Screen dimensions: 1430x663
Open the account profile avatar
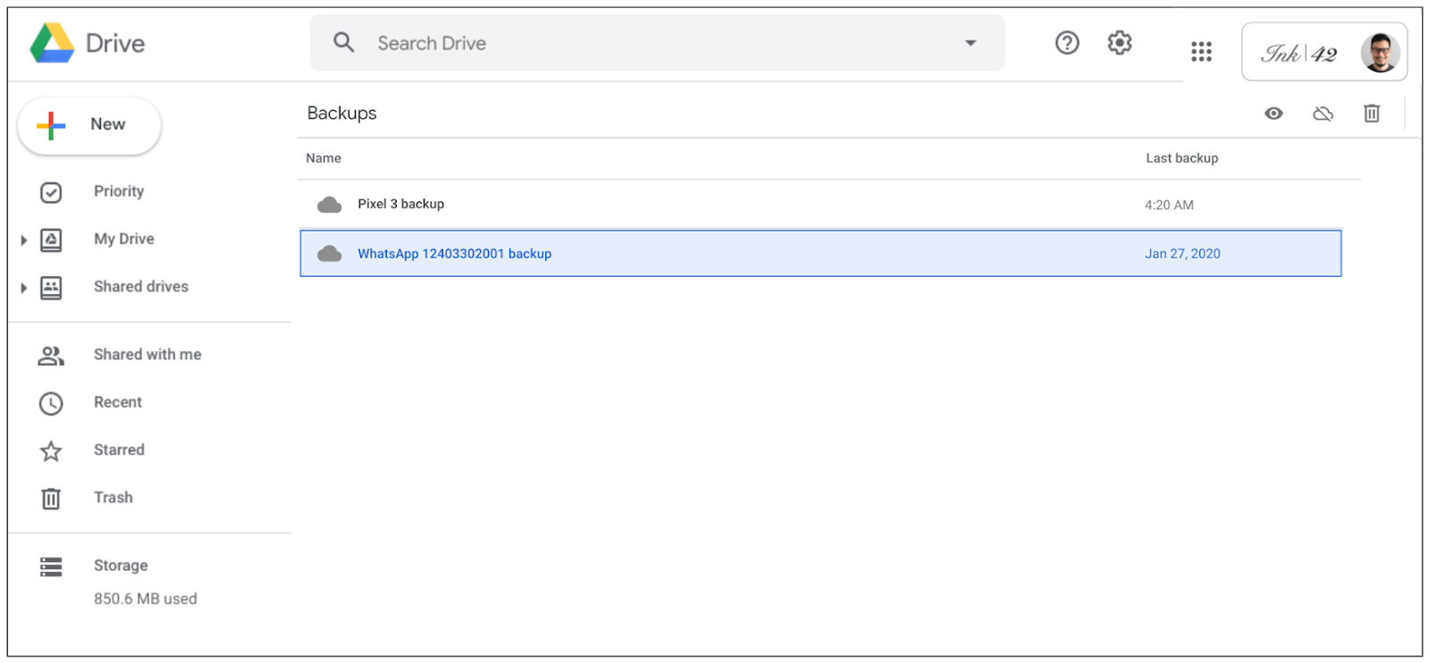[x=1379, y=53]
